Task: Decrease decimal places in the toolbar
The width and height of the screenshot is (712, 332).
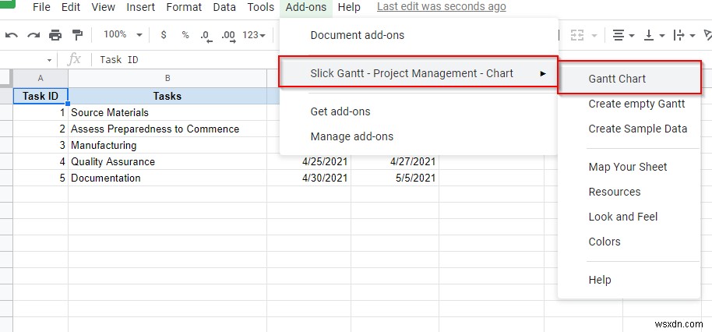Action: click(x=206, y=35)
